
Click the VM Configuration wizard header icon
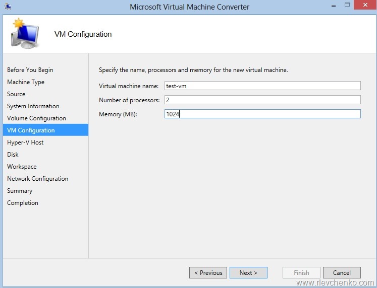click(x=25, y=34)
